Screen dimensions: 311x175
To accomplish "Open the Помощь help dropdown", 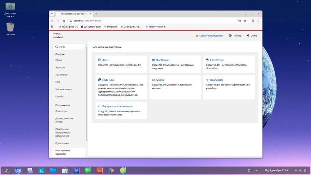I will point(235,36).
